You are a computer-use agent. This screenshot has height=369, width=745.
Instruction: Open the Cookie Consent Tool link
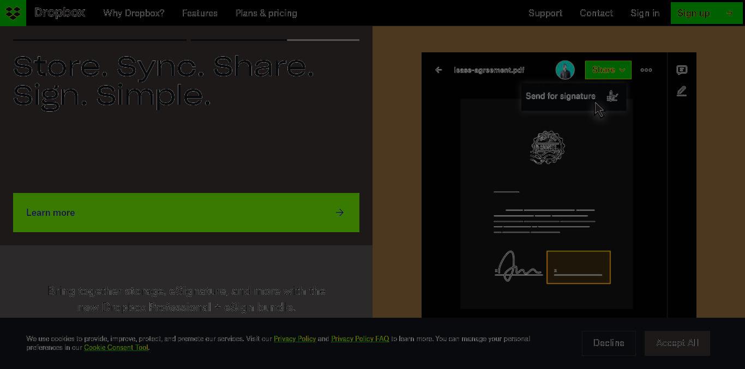pos(116,347)
